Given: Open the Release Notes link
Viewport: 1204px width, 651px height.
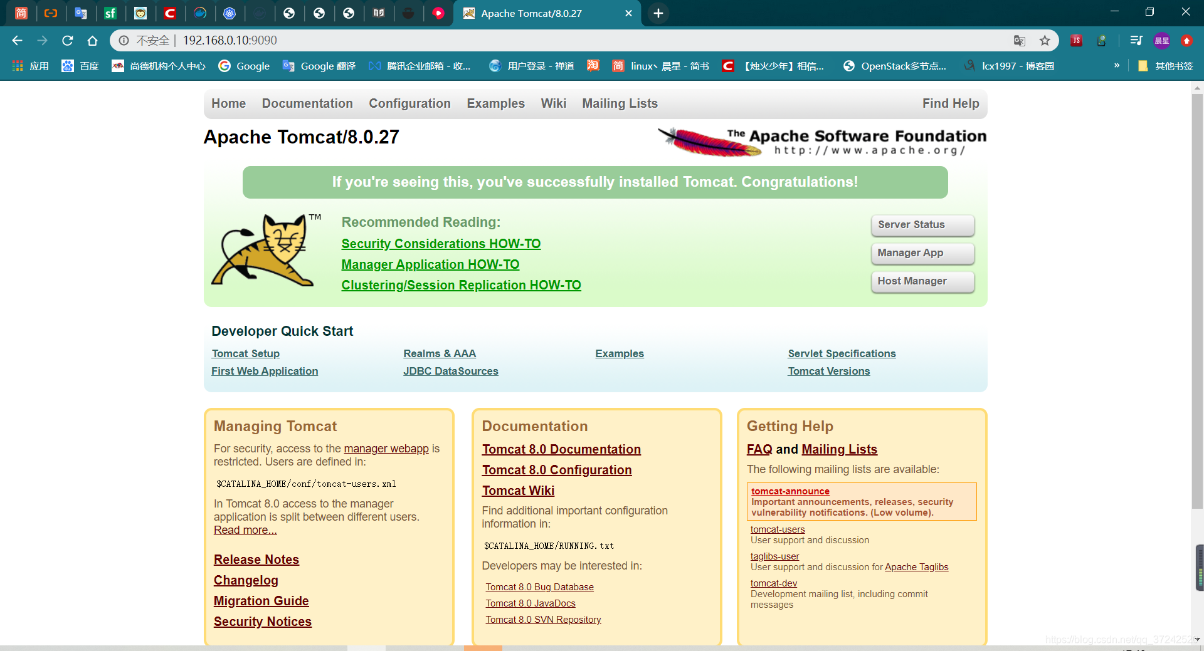Looking at the screenshot, I should [256, 560].
